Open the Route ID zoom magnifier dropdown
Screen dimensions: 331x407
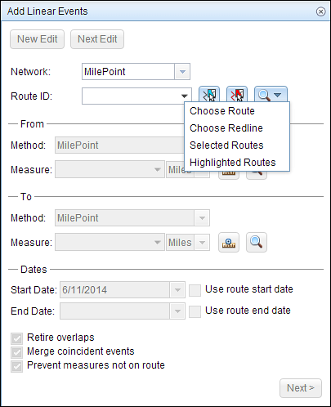point(271,95)
